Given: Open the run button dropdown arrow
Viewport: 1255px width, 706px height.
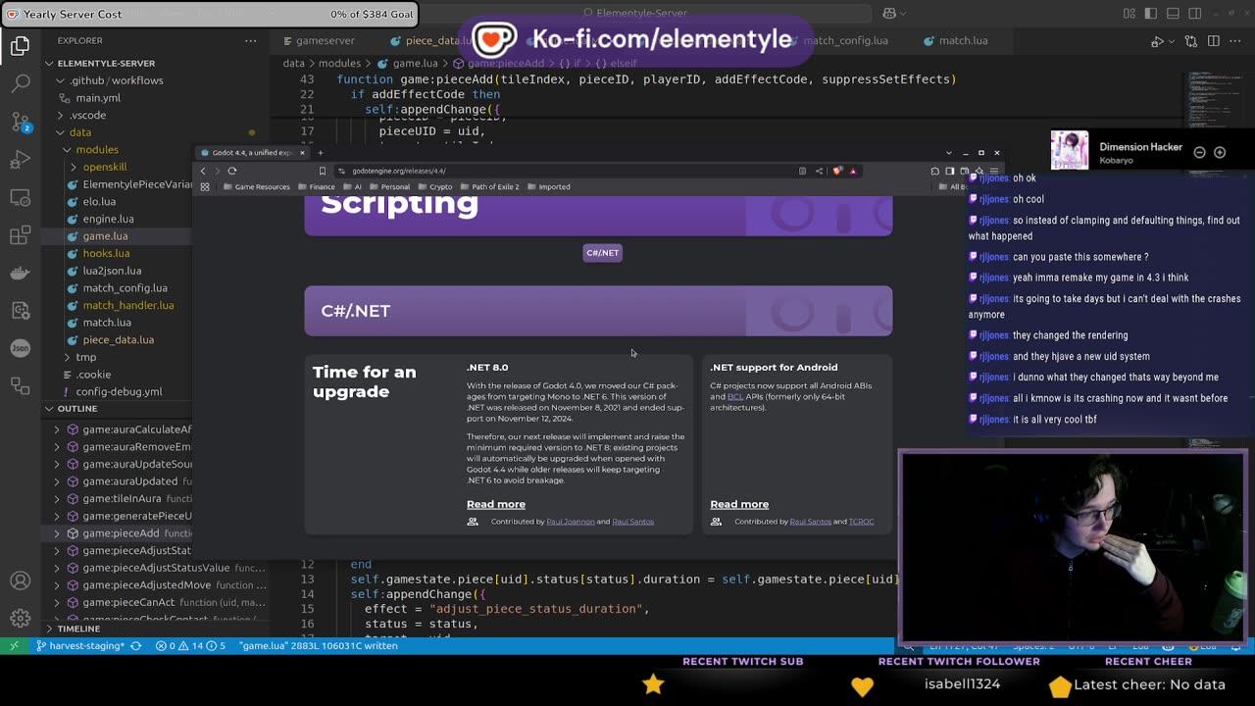Looking at the screenshot, I should (x=1171, y=41).
